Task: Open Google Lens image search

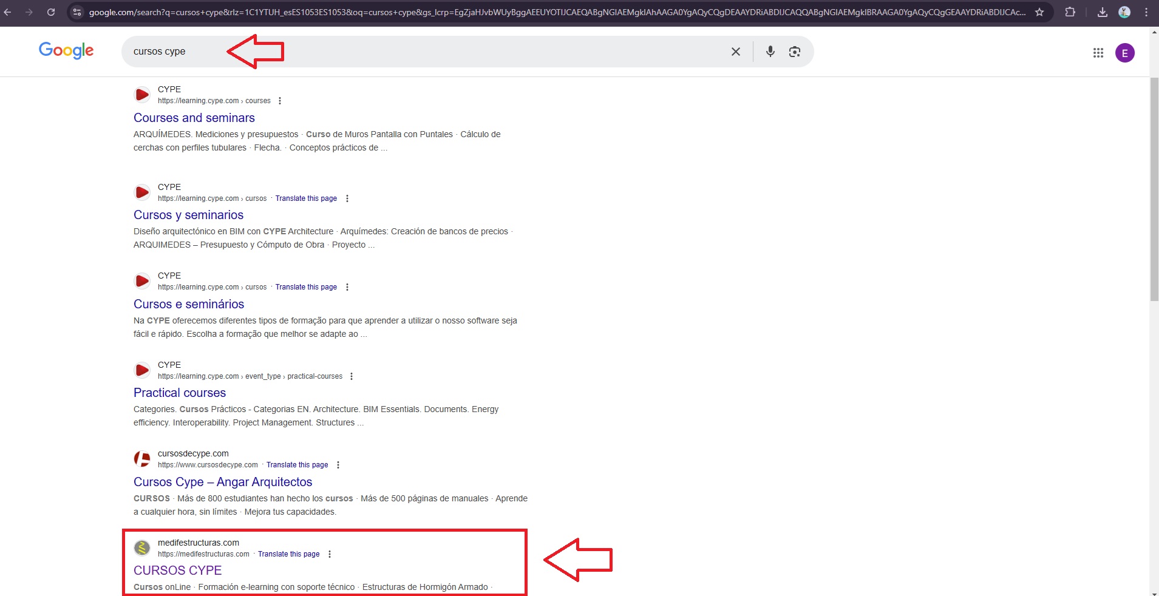Action: click(x=794, y=52)
